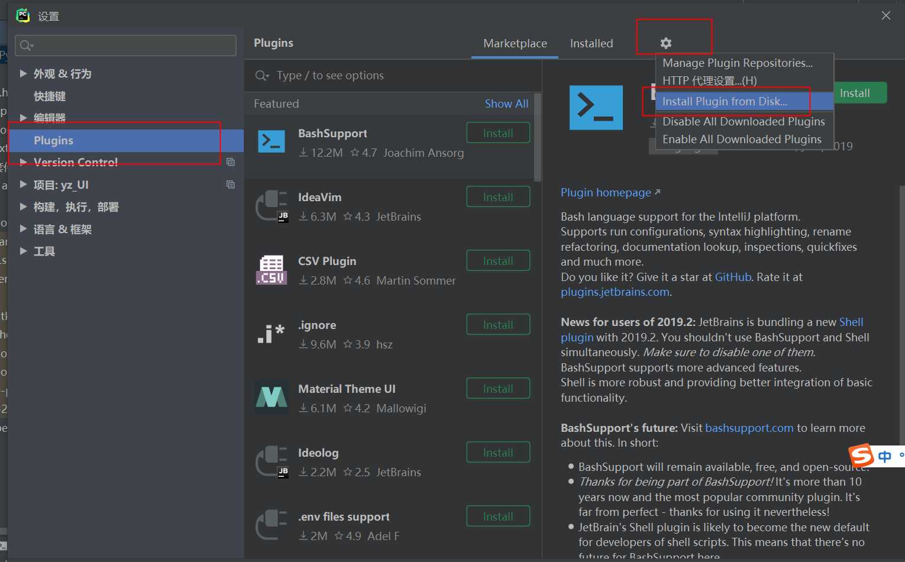Install the .ignore plugin
This screenshot has height=562, width=905.
coord(498,325)
